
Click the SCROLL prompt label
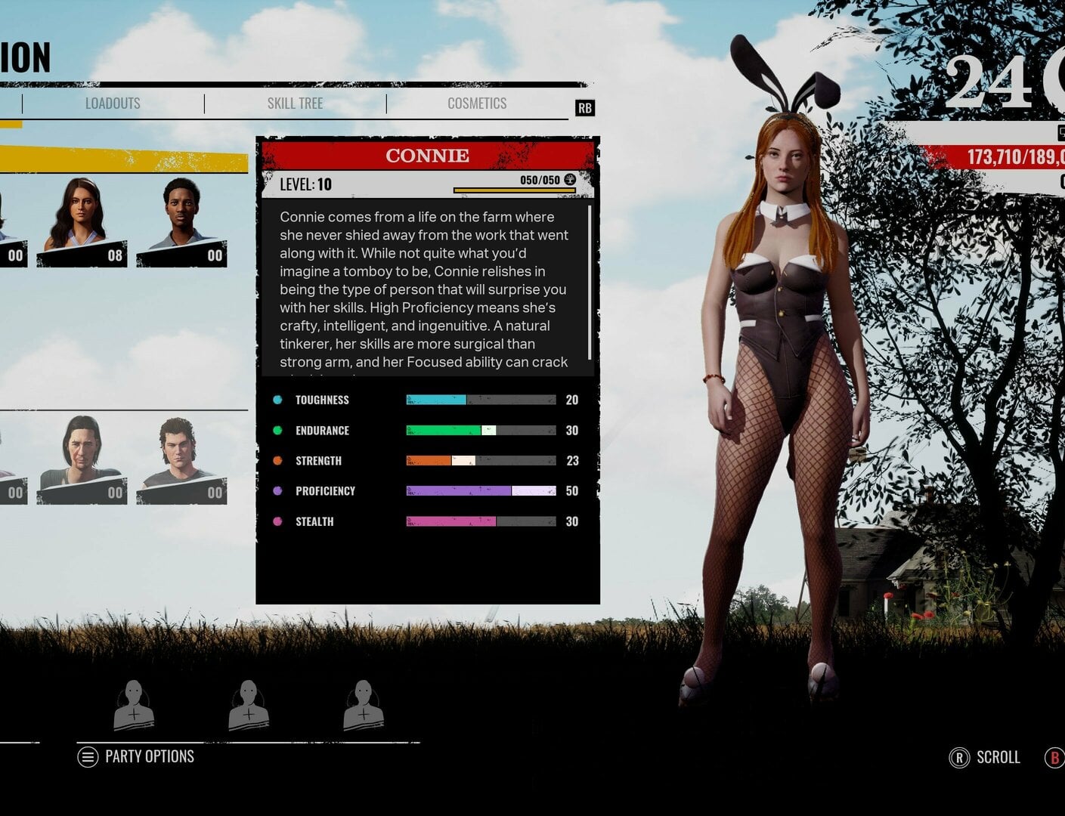click(x=998, y=757)
